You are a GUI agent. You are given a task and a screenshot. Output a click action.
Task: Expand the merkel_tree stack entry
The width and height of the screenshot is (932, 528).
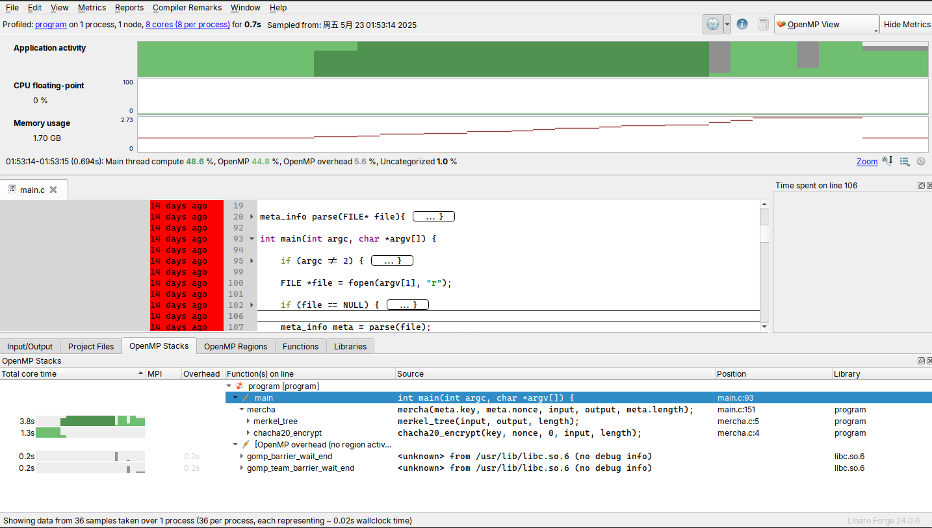click(248, 421)
